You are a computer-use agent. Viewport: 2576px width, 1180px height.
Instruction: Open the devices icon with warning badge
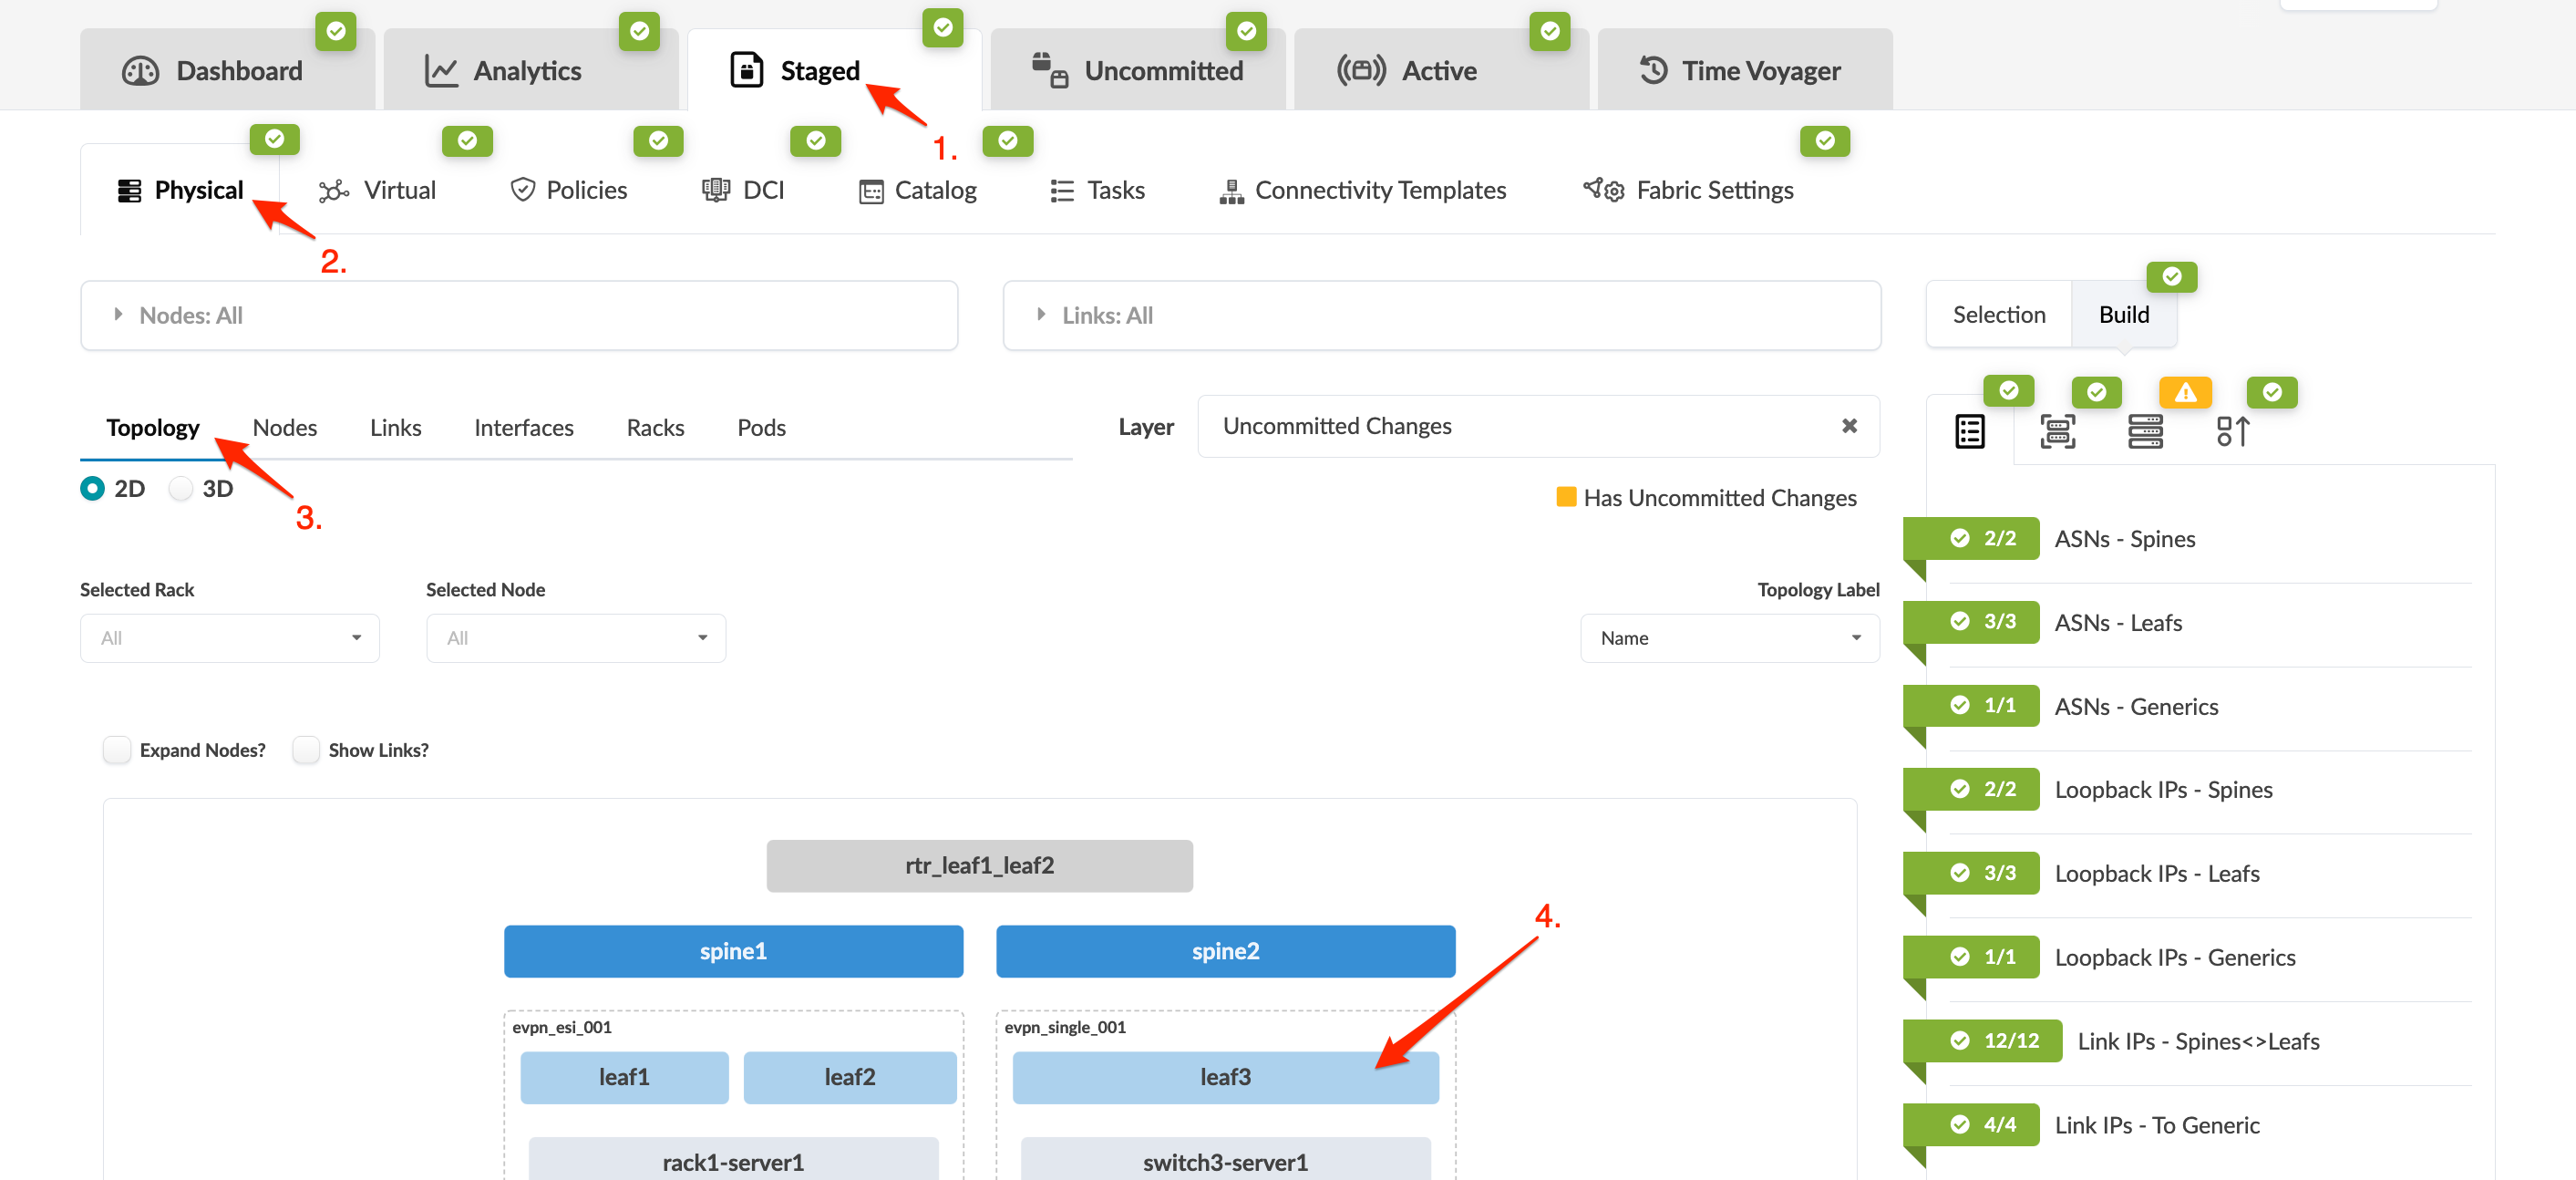click(x=2145, y=432)
